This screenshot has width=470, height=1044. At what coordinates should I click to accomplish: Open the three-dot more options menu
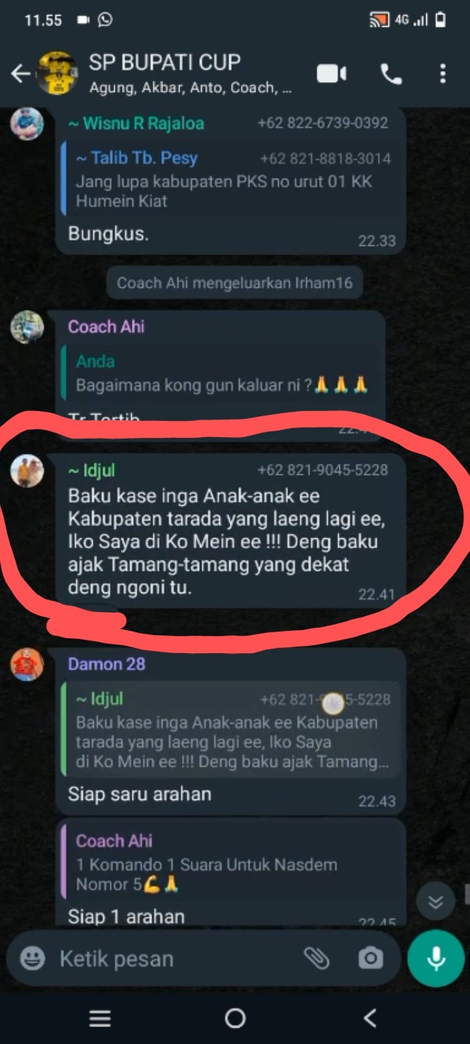(443, 74)
